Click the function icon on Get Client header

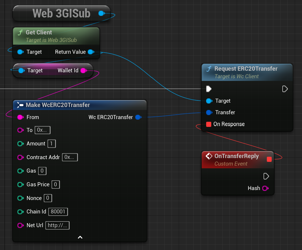20,32
